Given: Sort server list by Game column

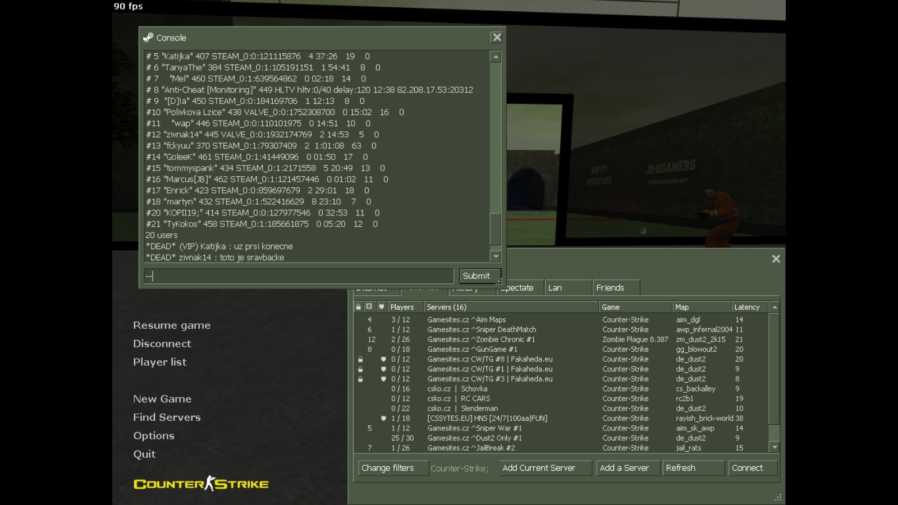Looking at the screenshot, I should 636,307.
